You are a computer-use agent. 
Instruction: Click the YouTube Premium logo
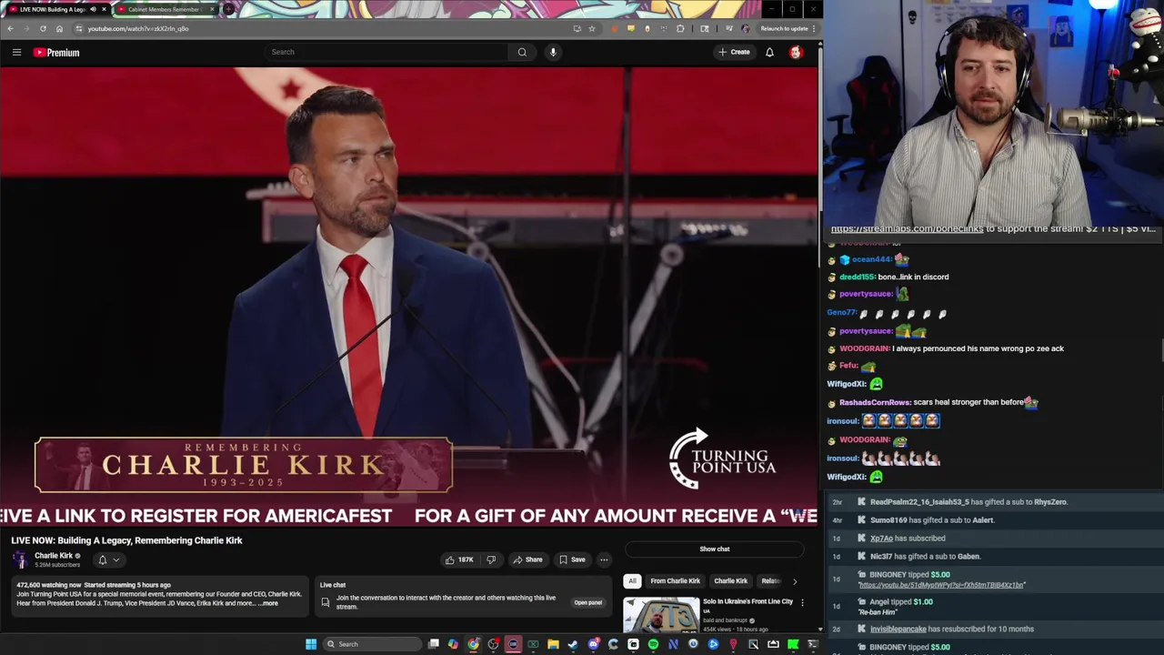[56, 52]
